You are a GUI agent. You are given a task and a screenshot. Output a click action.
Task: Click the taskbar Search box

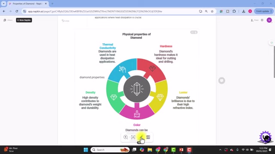click(110, 150)
